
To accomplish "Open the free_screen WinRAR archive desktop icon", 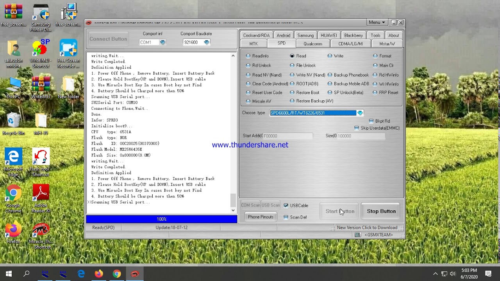I will click(13, 15).
